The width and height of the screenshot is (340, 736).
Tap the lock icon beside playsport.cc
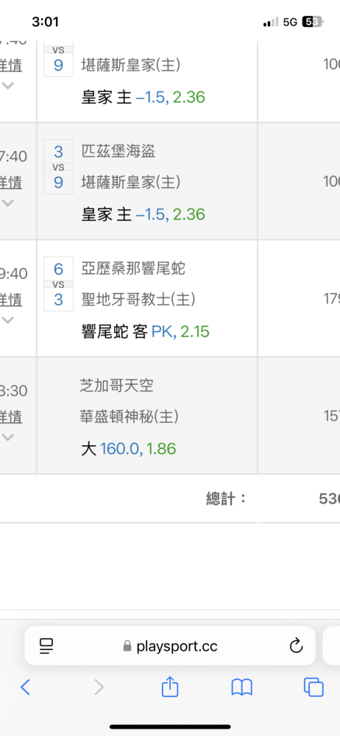pos(127,647)
